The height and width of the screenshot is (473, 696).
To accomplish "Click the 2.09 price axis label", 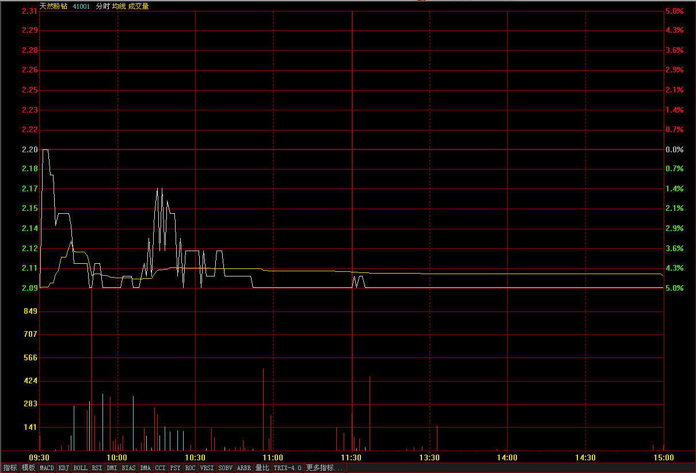I will click(x=30, y=288).
